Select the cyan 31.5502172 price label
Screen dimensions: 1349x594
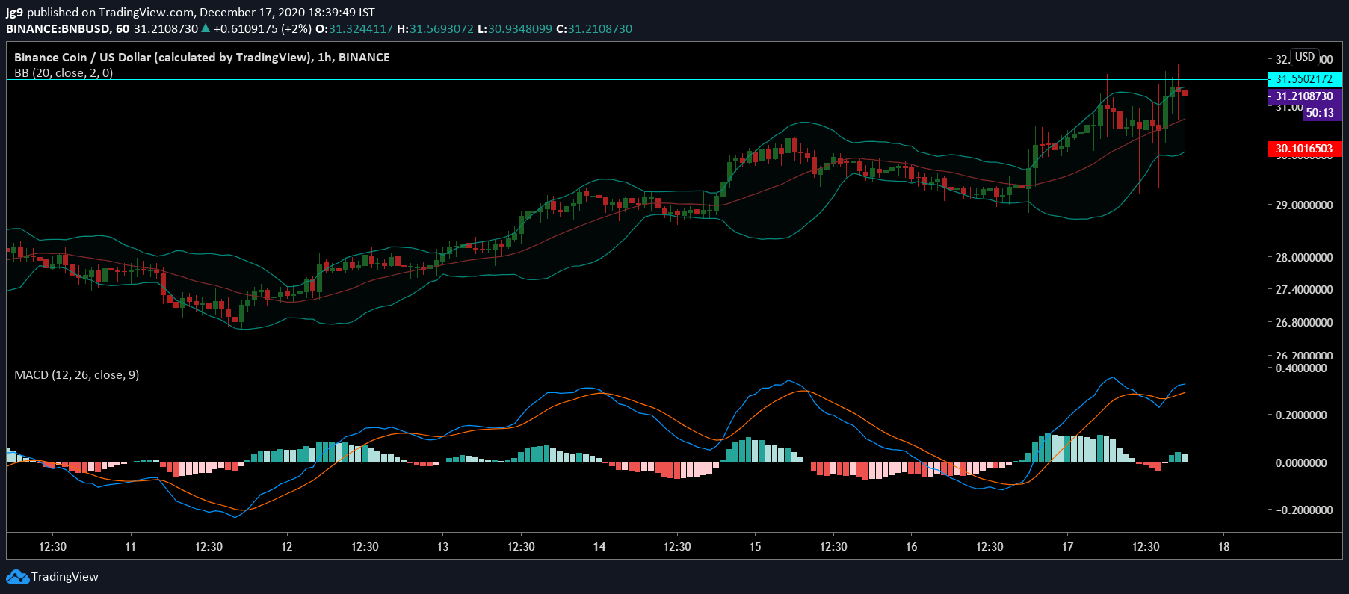click(x=1304, y=79)
